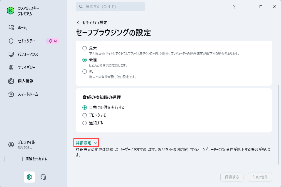The width and height of the screenshot is (281, 187).
Task: Click the vertical scrollbar of settings pane
Action: point(278,125)
